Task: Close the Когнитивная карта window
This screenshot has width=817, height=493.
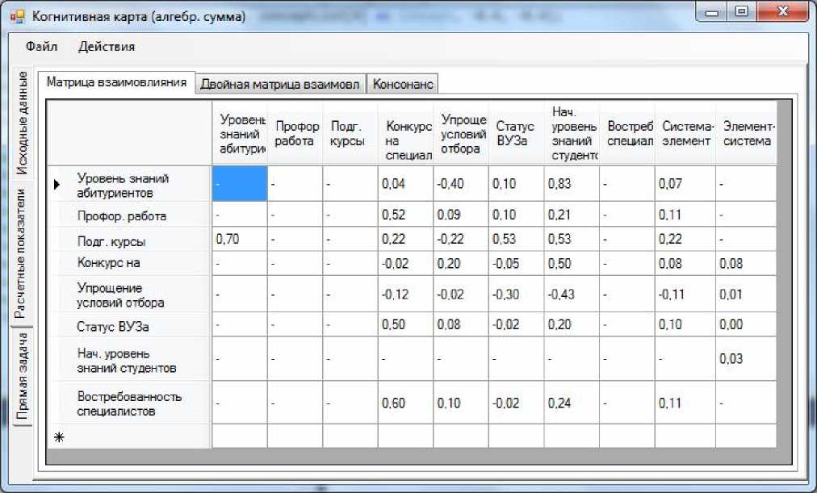Action: [x=780, y=11]
